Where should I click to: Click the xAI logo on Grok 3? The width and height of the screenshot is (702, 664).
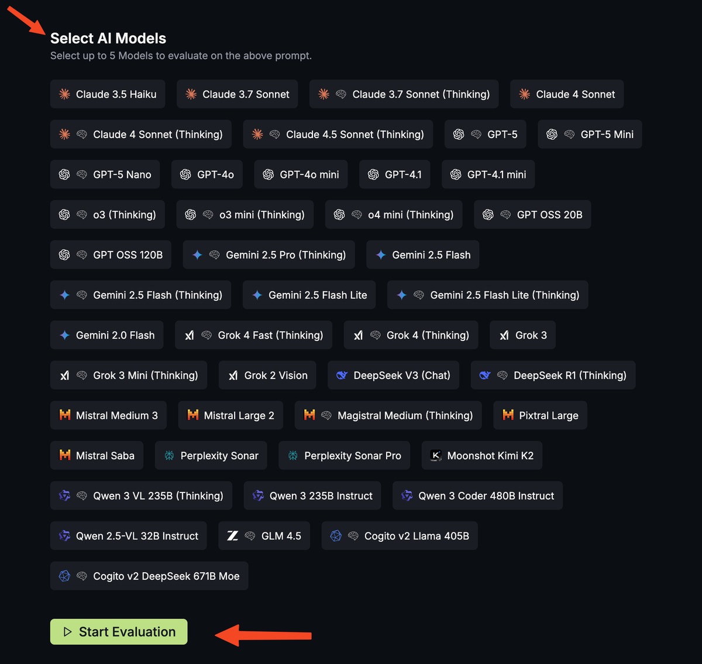503,335
